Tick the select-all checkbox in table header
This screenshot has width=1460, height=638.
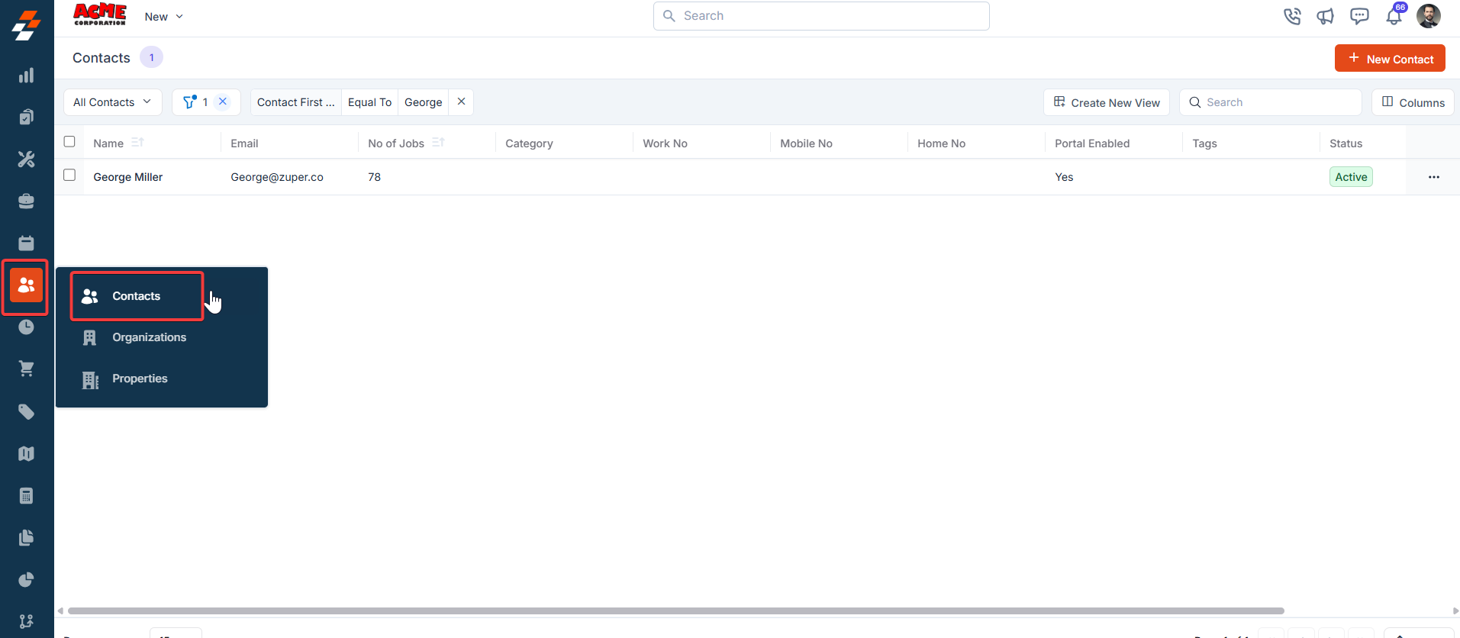69,142
